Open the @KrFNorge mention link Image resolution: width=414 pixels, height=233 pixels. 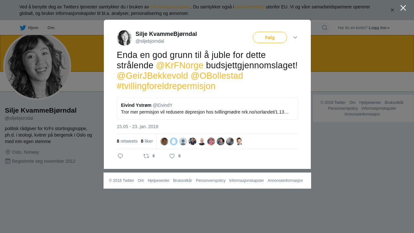click(x=180, y=65)
